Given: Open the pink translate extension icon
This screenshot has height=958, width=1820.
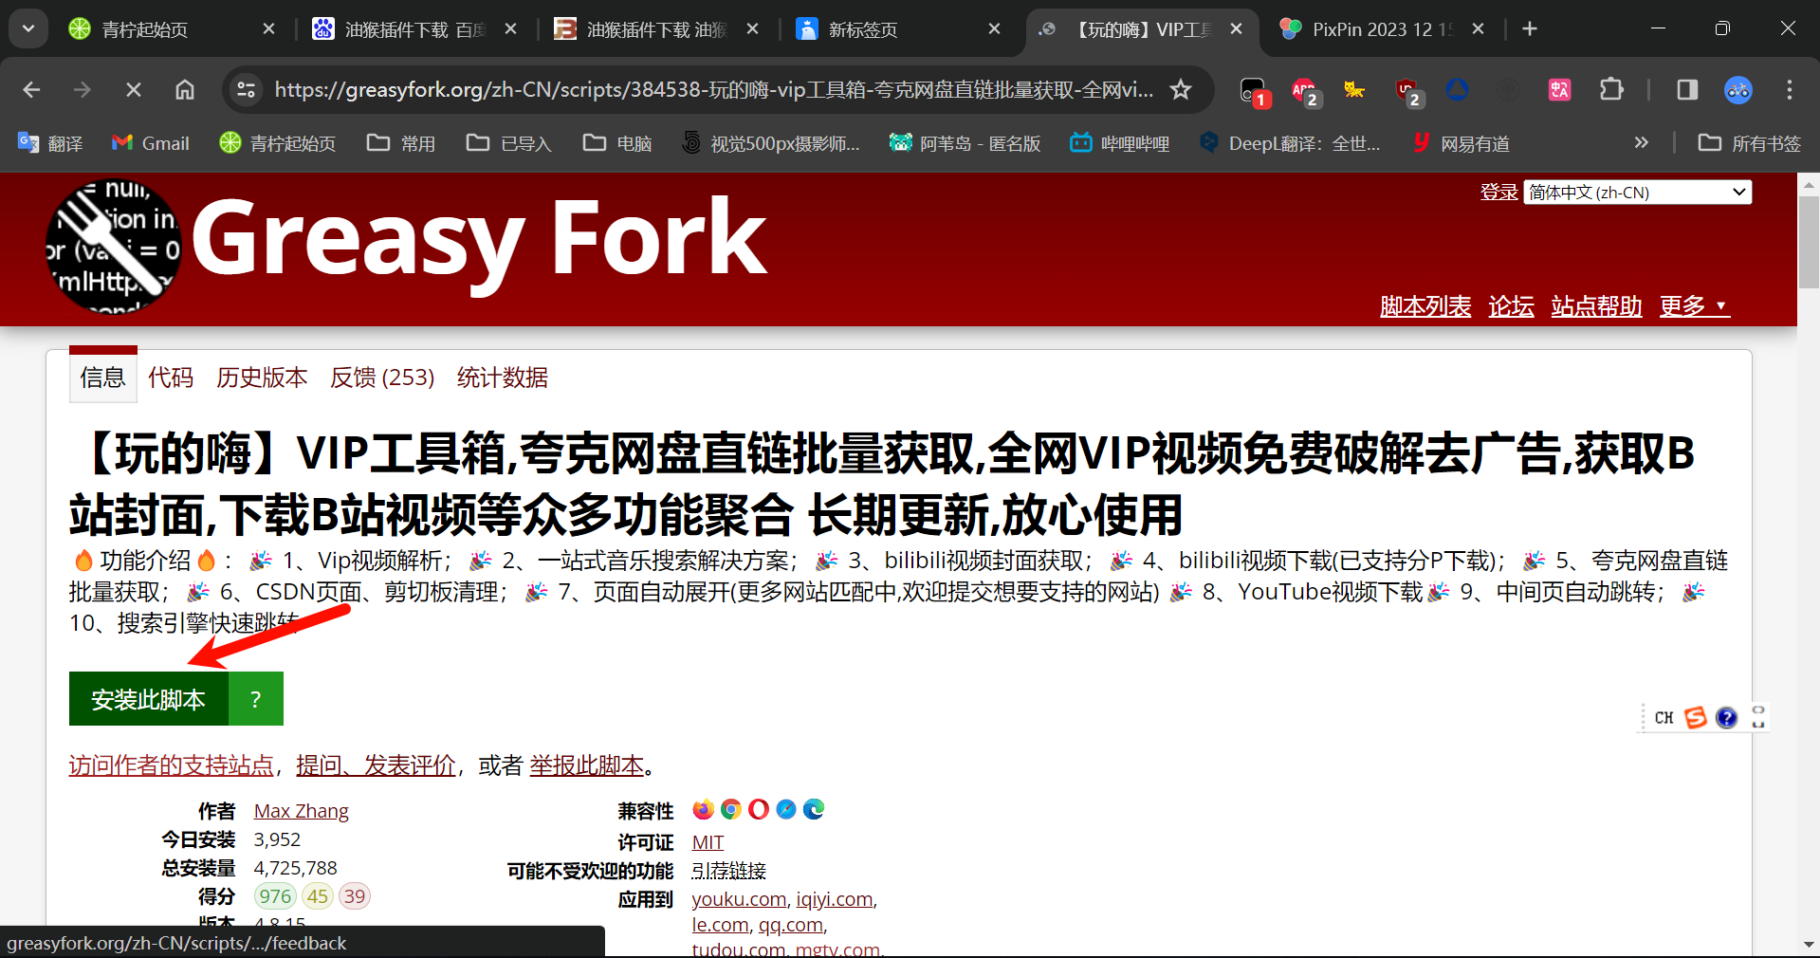Looking at the screenshot, I should [1559, 90].
